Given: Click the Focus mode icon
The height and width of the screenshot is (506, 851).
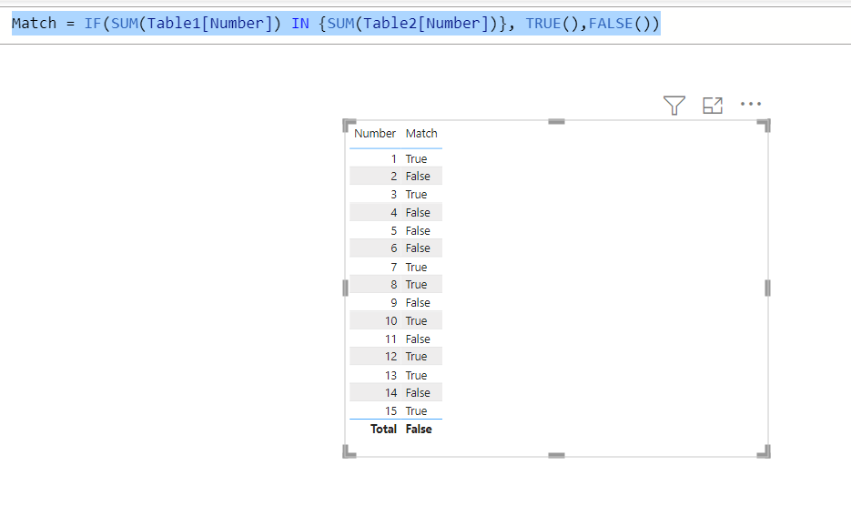Looking at the screenshot, I should (x=713, y=105).
